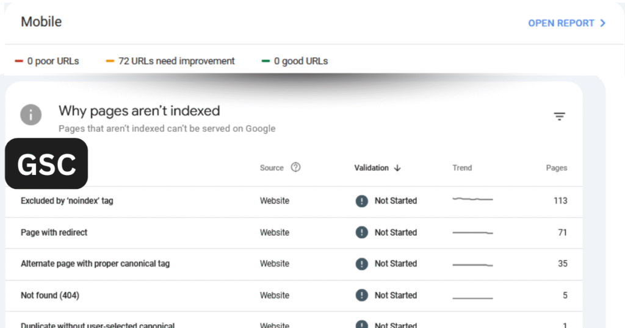The width and height of the screenshot is (625, 328).
Task: Click the noindex row Not Started icon
Action: [x=361, y=201]
